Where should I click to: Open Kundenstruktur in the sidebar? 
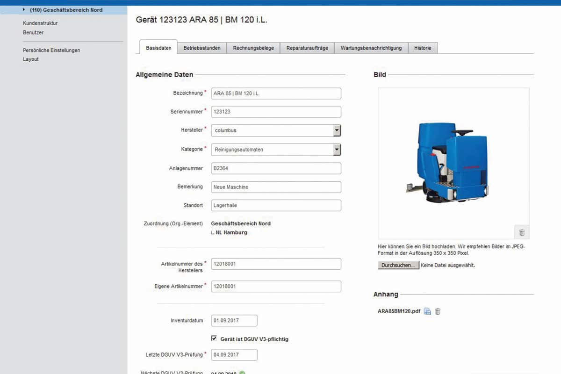pyautogui.click(x=40, y=23)
